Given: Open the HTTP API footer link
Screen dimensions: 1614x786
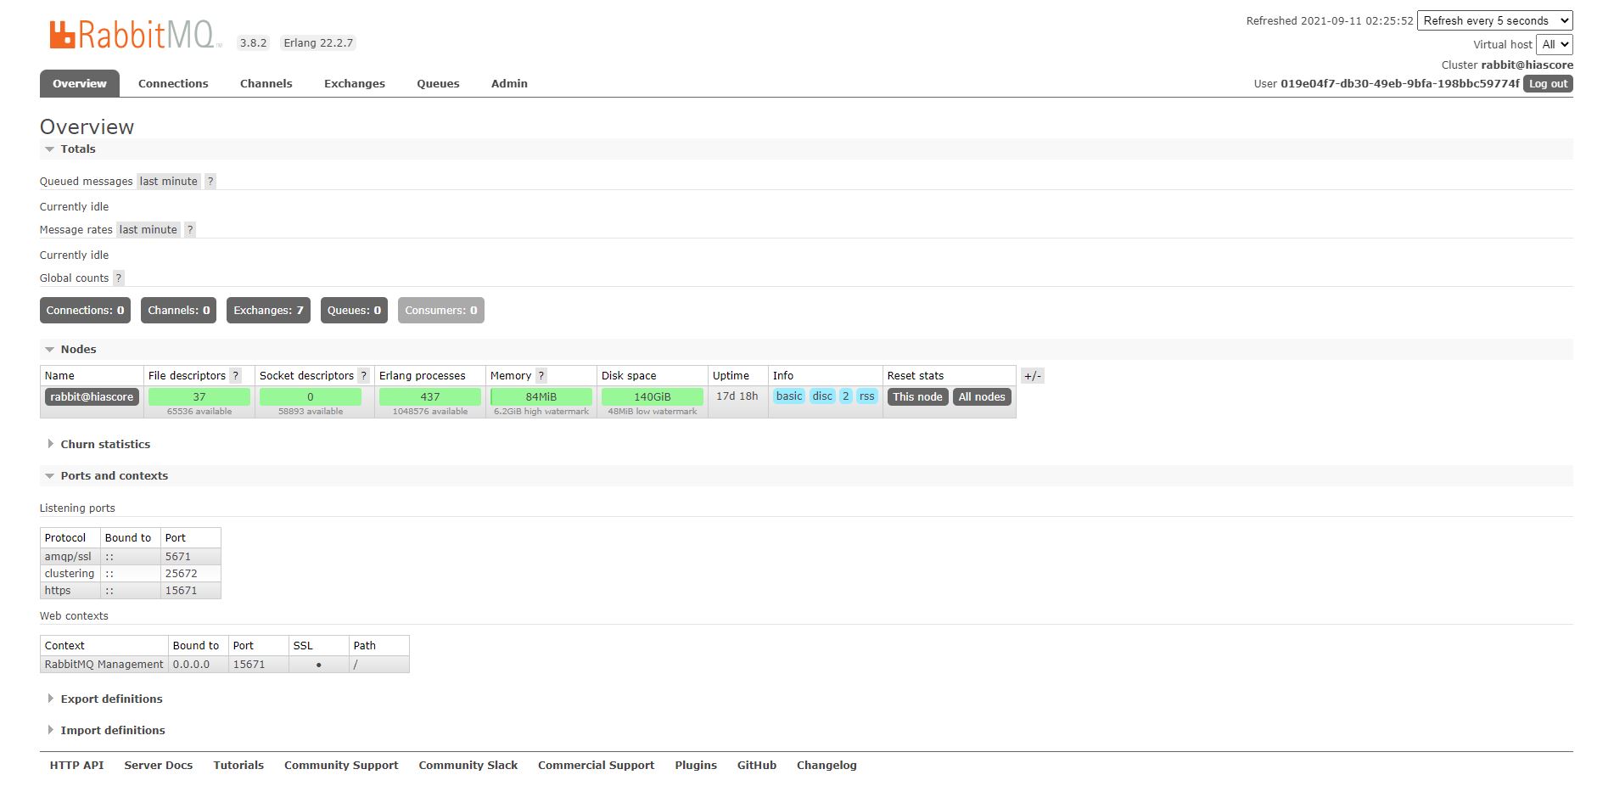Looking at the screenshot, I should [x=76, y=765].
